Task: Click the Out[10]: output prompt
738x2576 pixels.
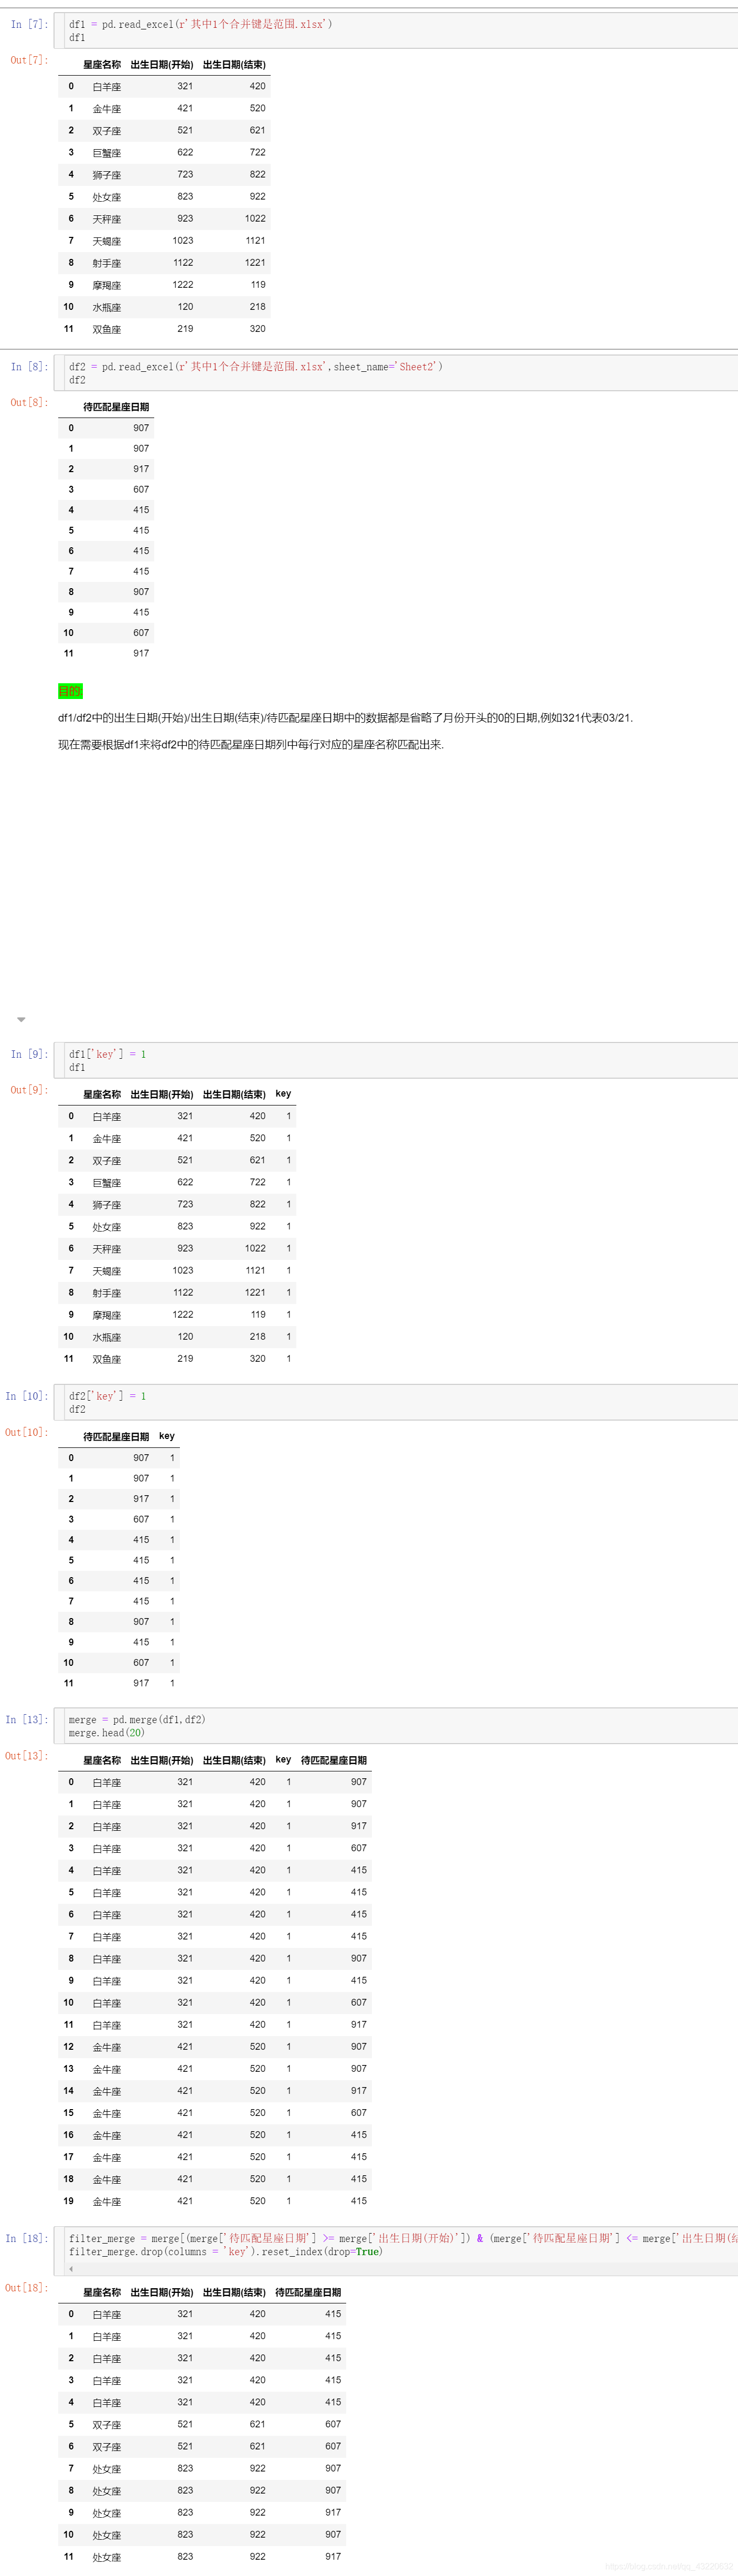Action: 26,1432
